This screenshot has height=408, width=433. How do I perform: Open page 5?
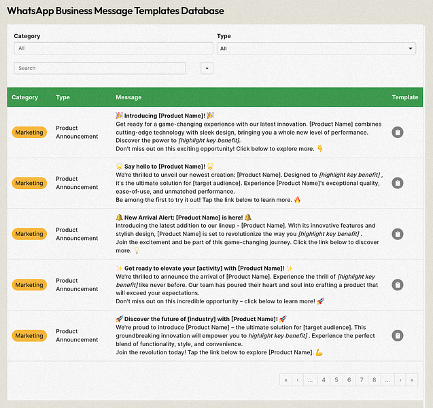(x=336, y=380)
